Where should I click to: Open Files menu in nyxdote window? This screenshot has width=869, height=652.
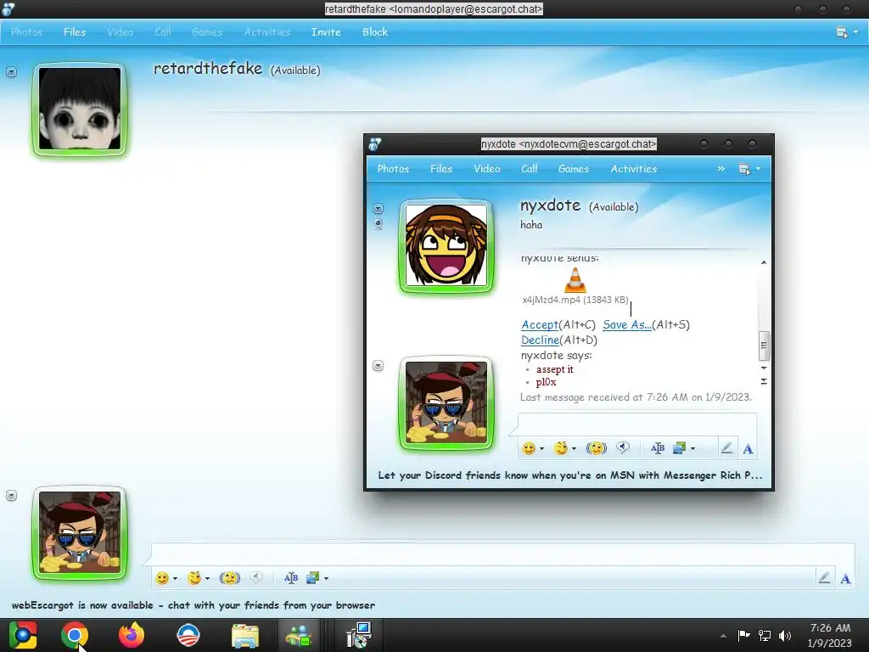click(x=441, y=169)
